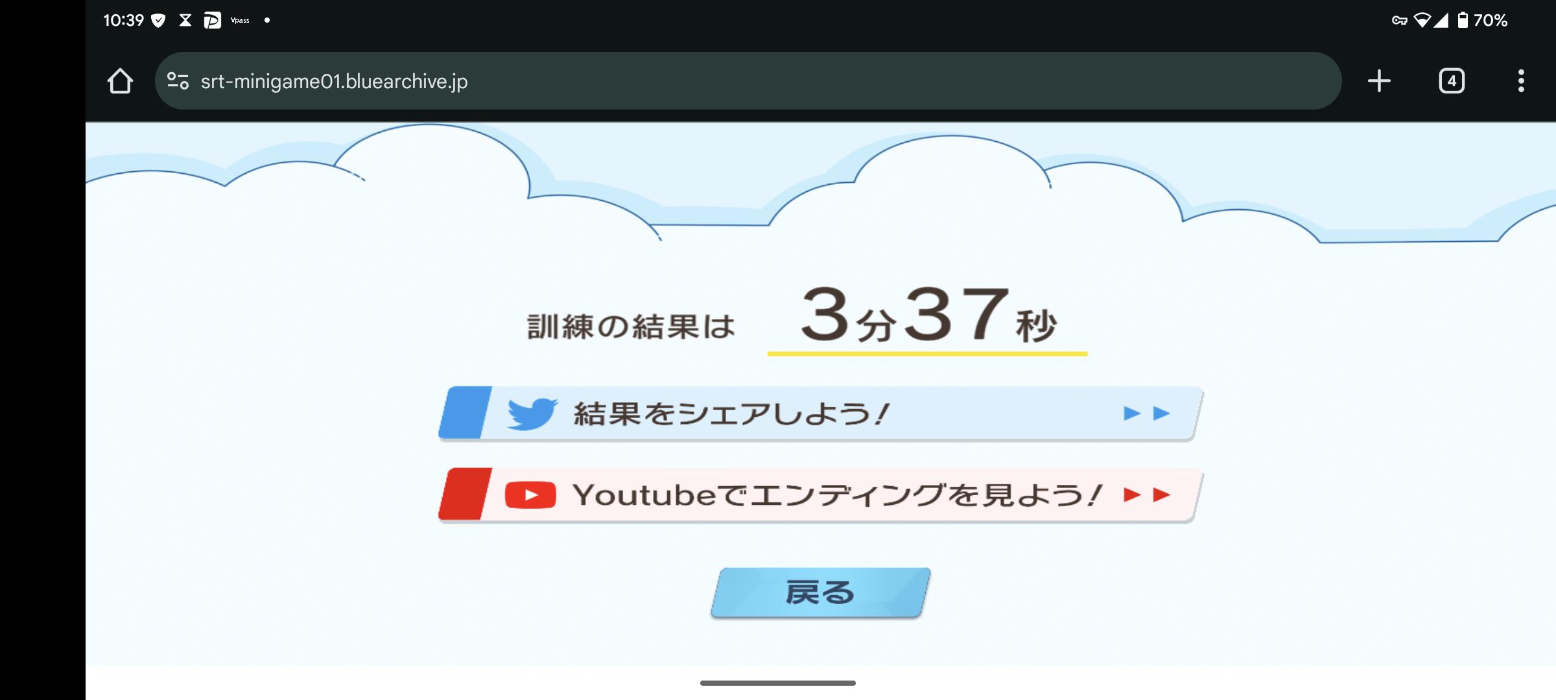This screenshot has height=700, width=1556.
Task: Open a new tab with plus icon
Action: [1379, 81]
